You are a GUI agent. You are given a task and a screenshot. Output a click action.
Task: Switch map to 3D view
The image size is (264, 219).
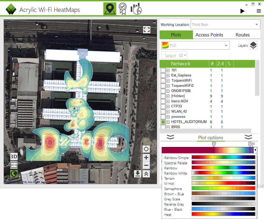point(14,157)
